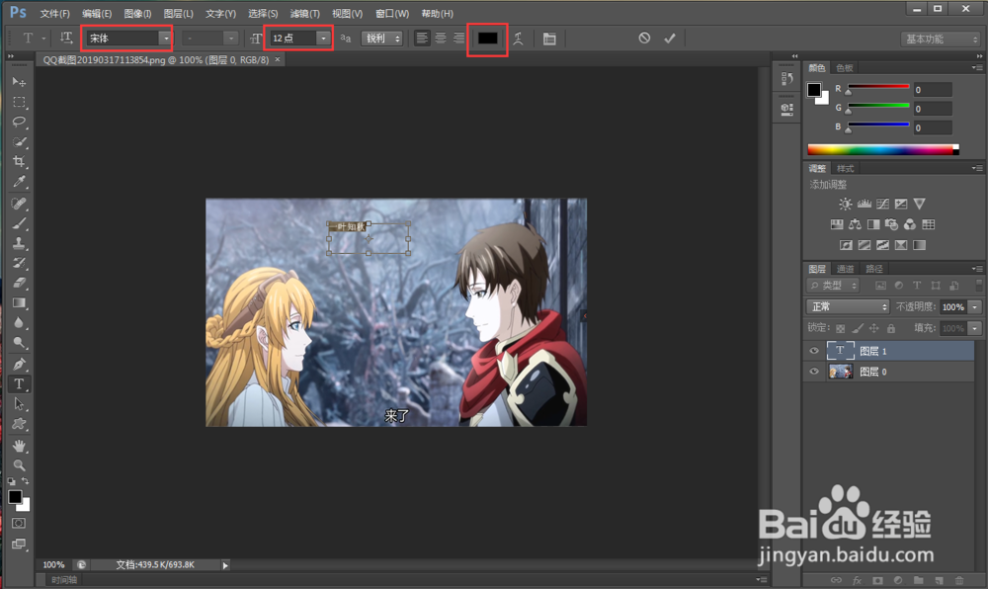The height and width of the screenshot is (589, 988).
Task: Select the Zoom tool in toolbox
Action: 19,465
